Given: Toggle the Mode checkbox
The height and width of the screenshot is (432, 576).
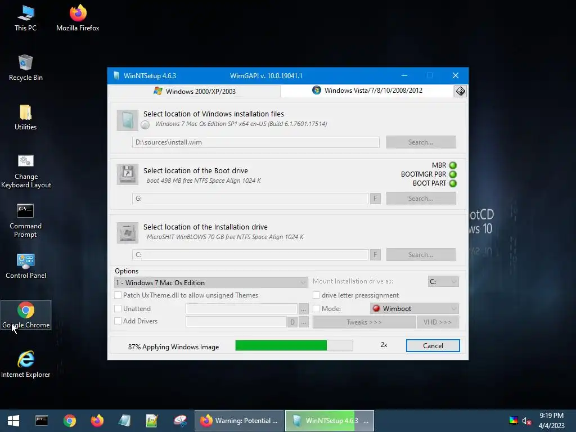Looking at the screenshot, I should coord(316,309).
